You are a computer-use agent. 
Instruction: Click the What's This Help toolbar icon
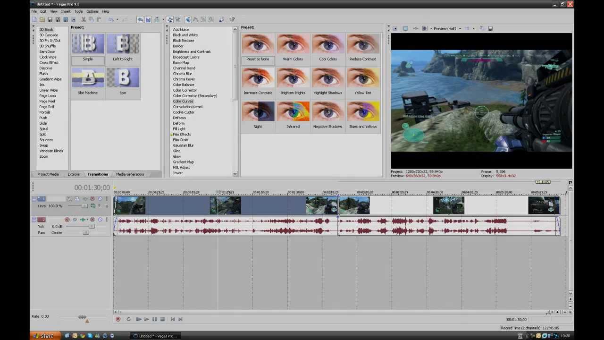tap(232, 19)
